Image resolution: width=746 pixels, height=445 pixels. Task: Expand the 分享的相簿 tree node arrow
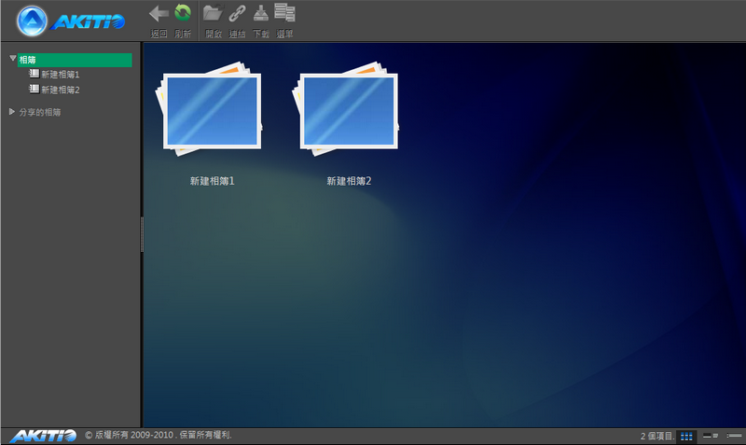click(12, 112)
